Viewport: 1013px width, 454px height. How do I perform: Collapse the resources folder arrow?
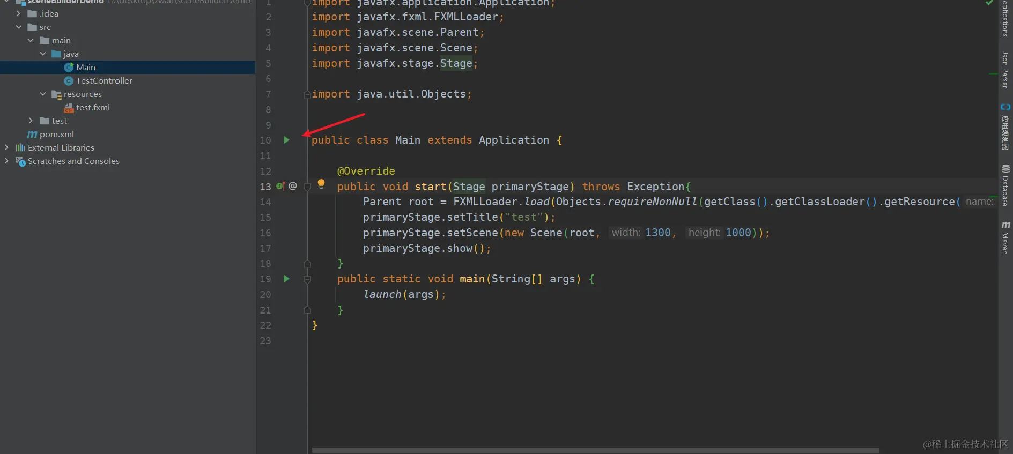(43, 94)
